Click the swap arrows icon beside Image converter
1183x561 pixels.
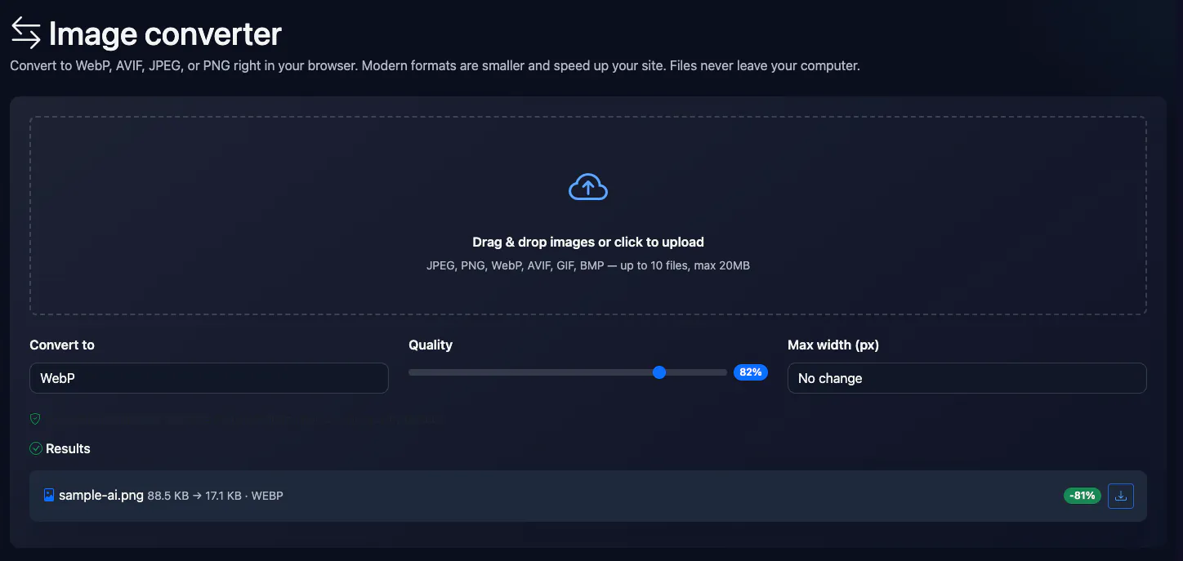click(25, 33)
